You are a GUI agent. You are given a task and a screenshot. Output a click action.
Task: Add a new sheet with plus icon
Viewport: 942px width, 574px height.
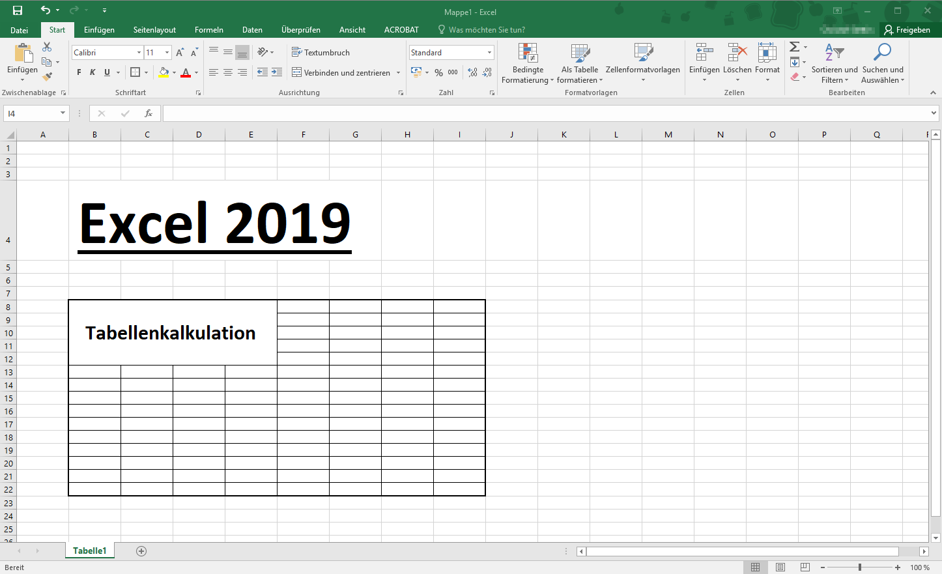(x=141, y=551)
